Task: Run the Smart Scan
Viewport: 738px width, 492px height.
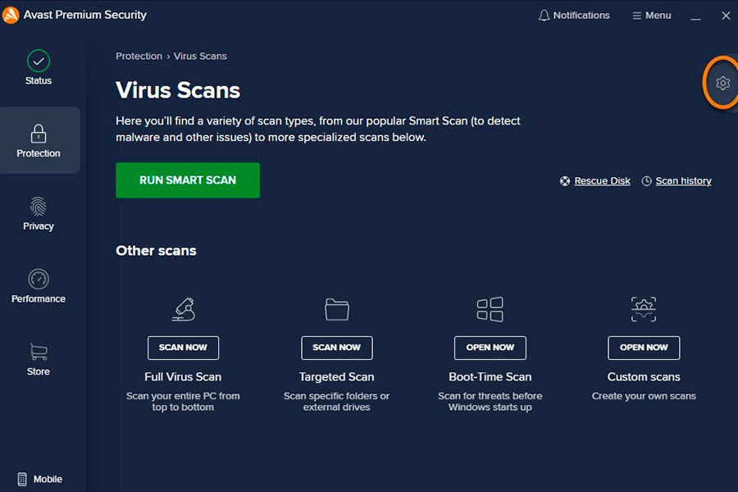Action: point(188,180)
